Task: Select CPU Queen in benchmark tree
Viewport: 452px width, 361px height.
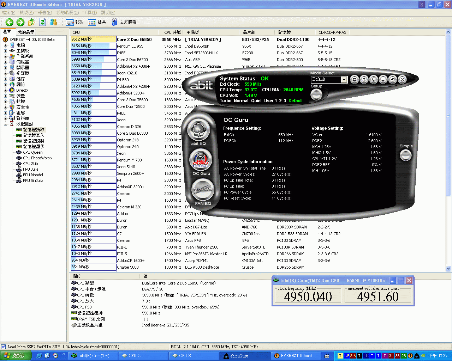Action: [32, 152]
